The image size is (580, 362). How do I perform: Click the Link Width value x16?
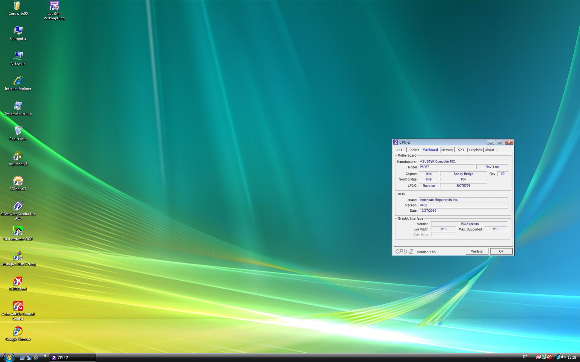[443, 229]
